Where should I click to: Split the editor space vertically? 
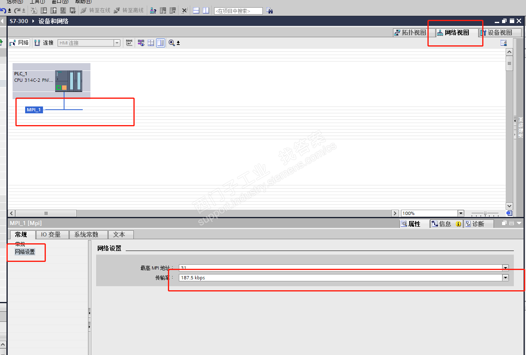[206, 11]
